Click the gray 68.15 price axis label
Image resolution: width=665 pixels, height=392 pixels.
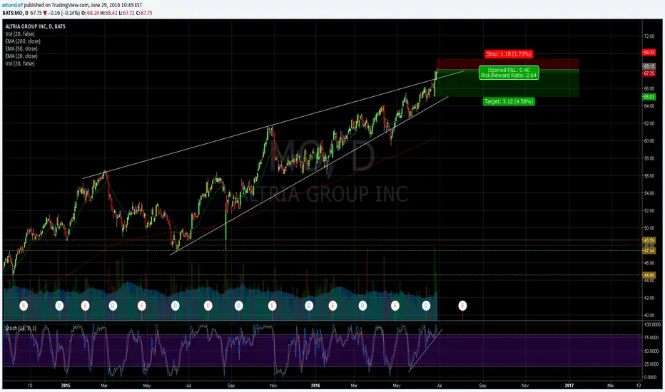tap(649, 66)
